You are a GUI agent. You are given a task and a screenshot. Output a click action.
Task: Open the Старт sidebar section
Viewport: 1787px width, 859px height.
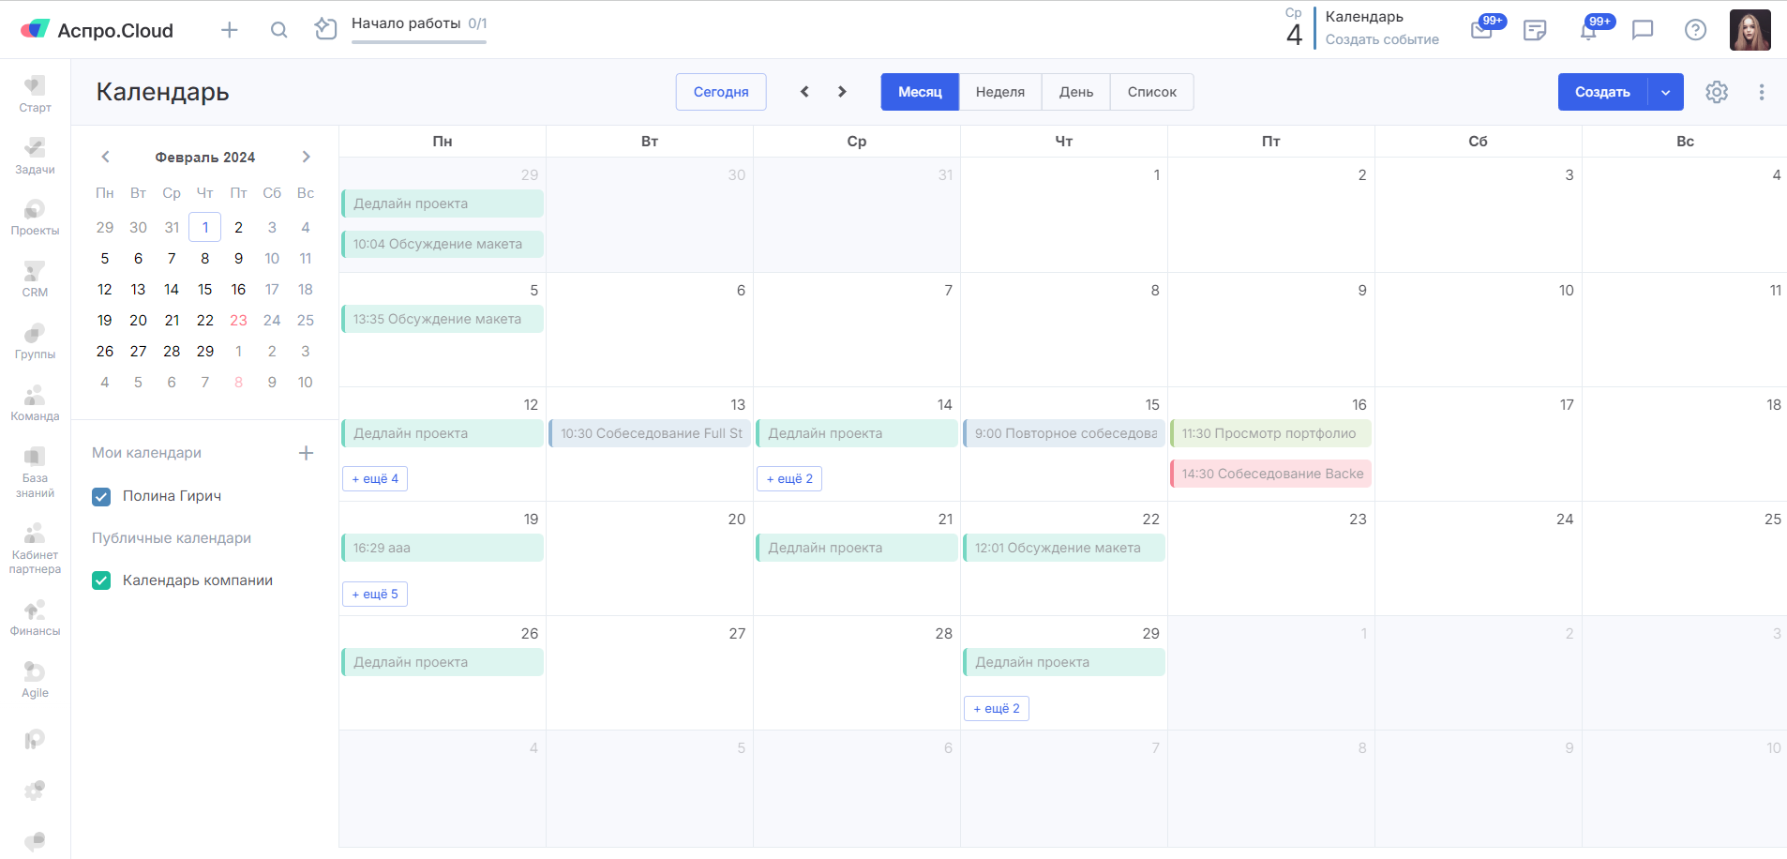[x=35, y=94]
